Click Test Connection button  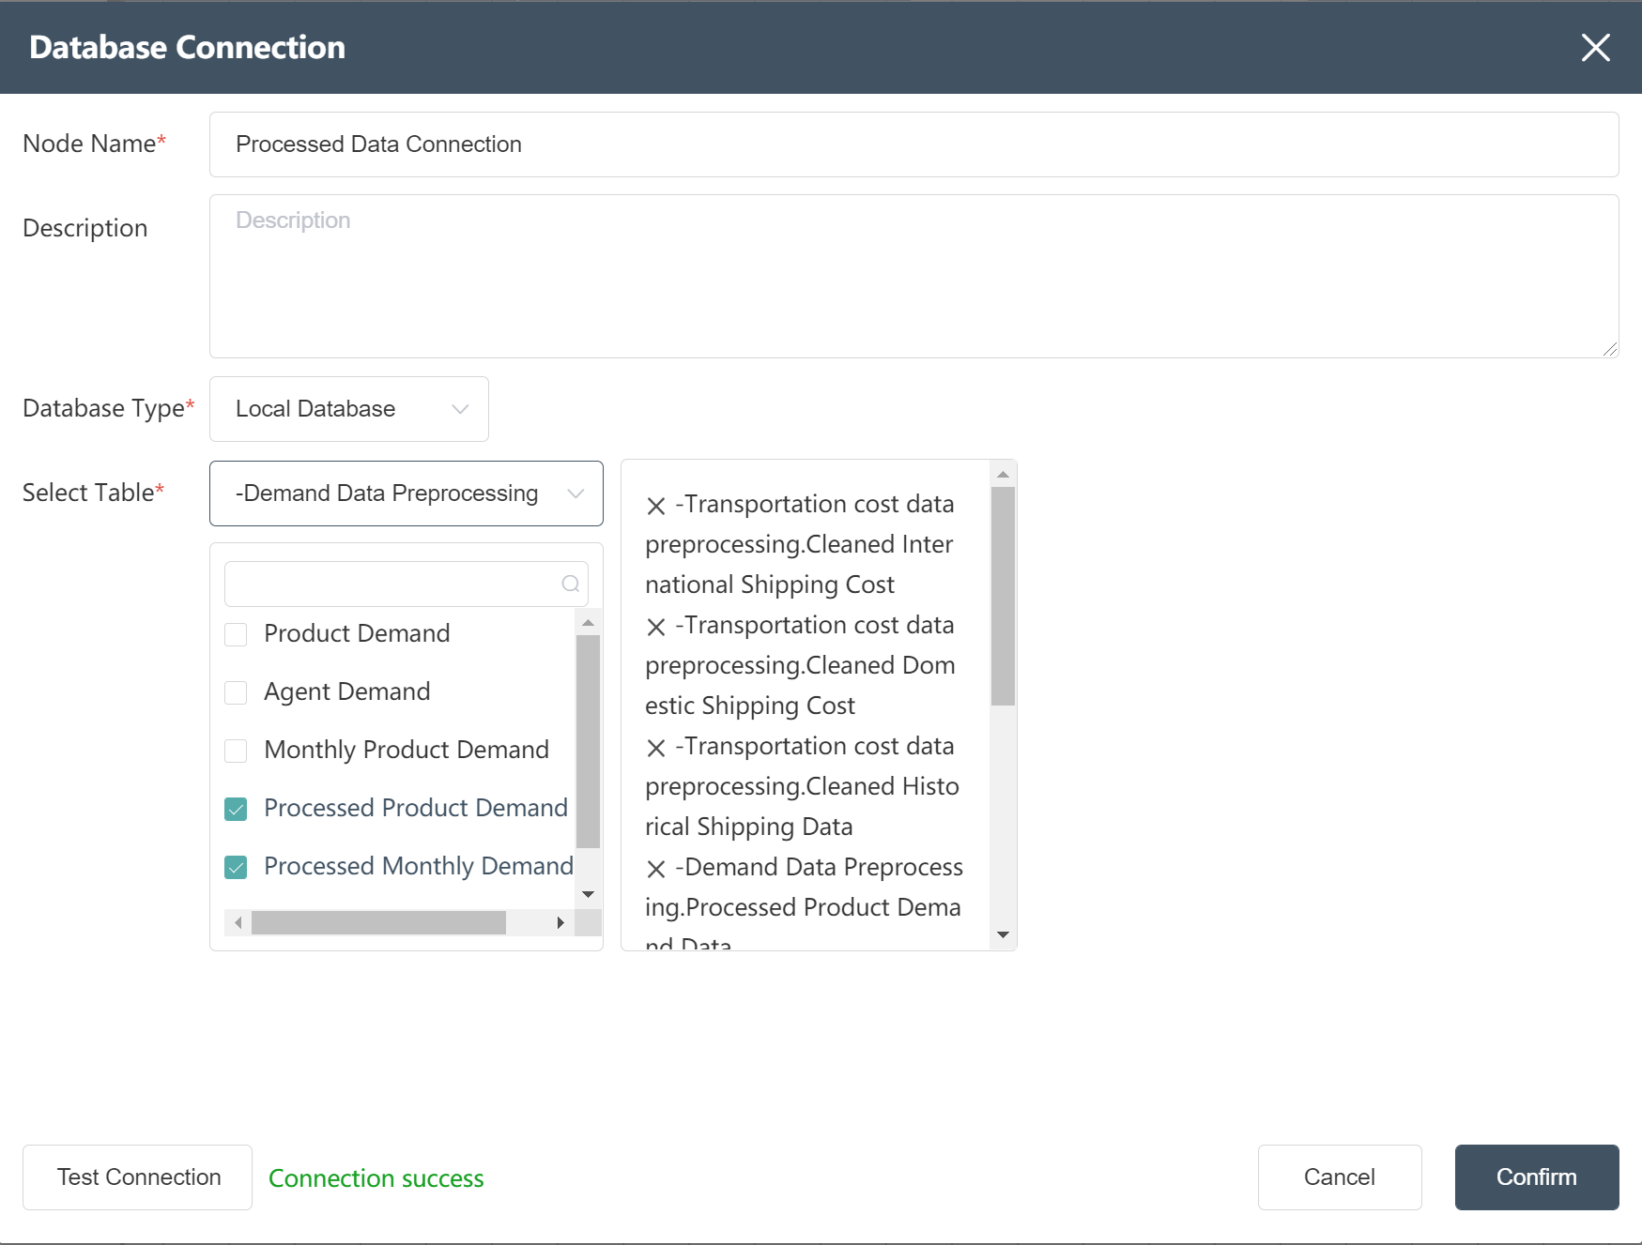138,1177
